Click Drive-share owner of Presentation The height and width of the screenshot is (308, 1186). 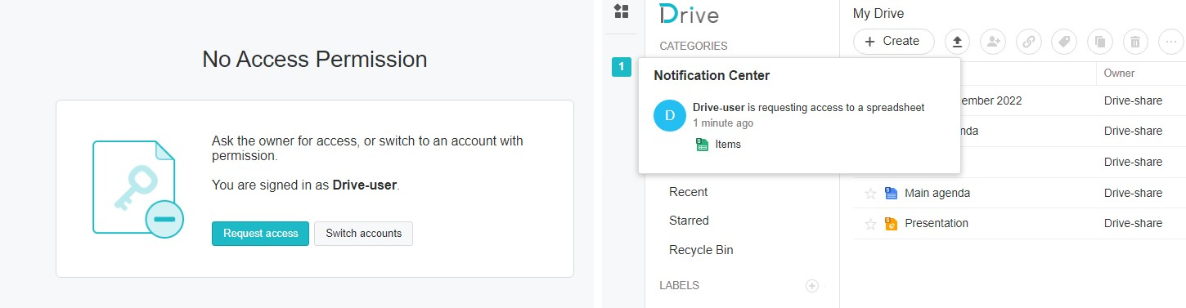[x=1133, y=223]
